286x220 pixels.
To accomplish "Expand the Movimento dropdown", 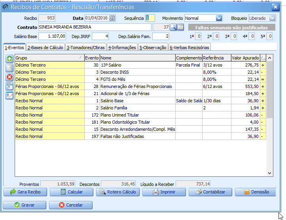I will [x=219, y=18].
